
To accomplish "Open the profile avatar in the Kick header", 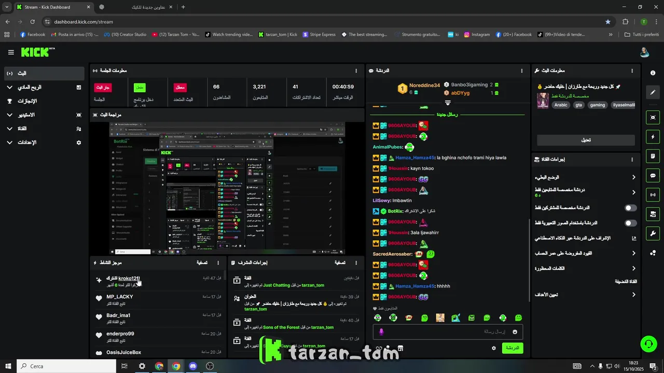I will point(644,52).
